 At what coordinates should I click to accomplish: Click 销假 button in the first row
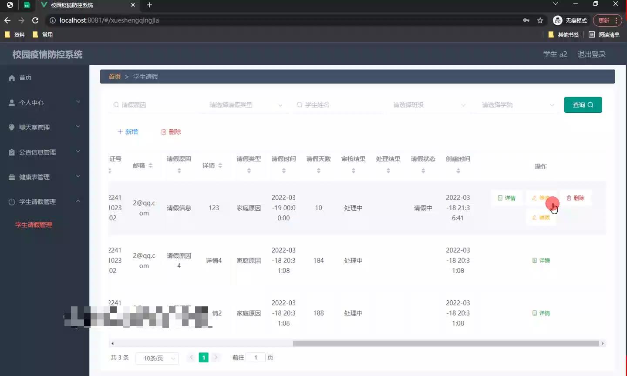540,218
